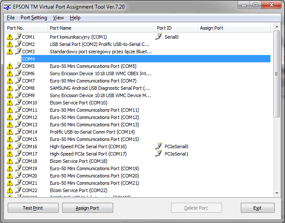Click the warning icon beside COM3
This screenshot has height=223, width=285.
click(9, 52)
